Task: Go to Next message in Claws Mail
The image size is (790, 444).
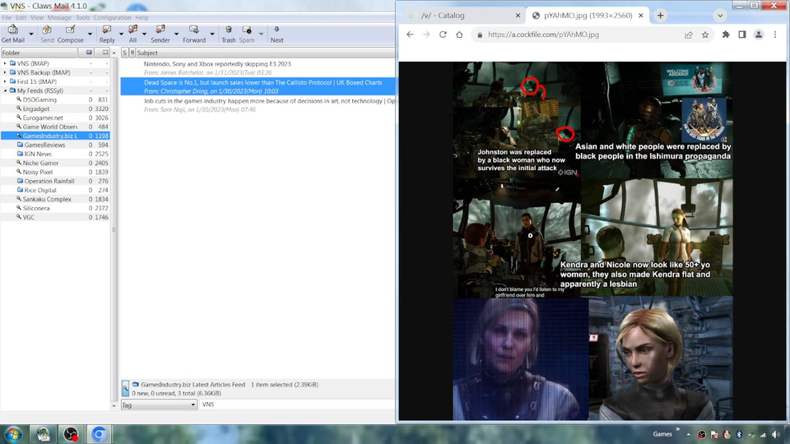Action: [x=276, y=34]
